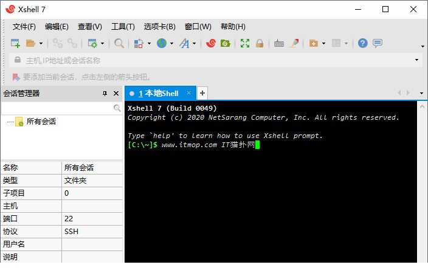Click the 主机 property label
This screenshot has width=428, height=273.
coord(10,206)
